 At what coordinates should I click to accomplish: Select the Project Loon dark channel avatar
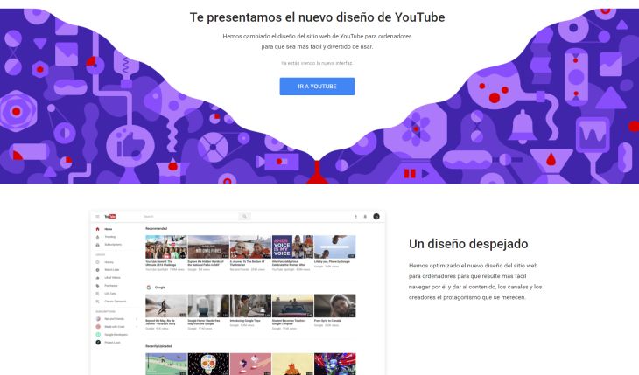[98, 343]
